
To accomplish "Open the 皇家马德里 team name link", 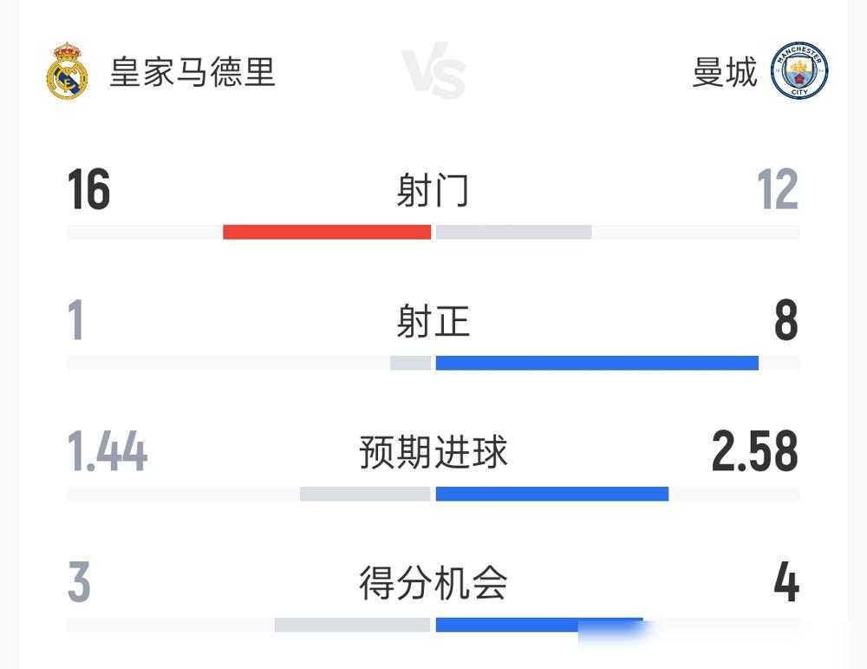I will pos(192,71).
